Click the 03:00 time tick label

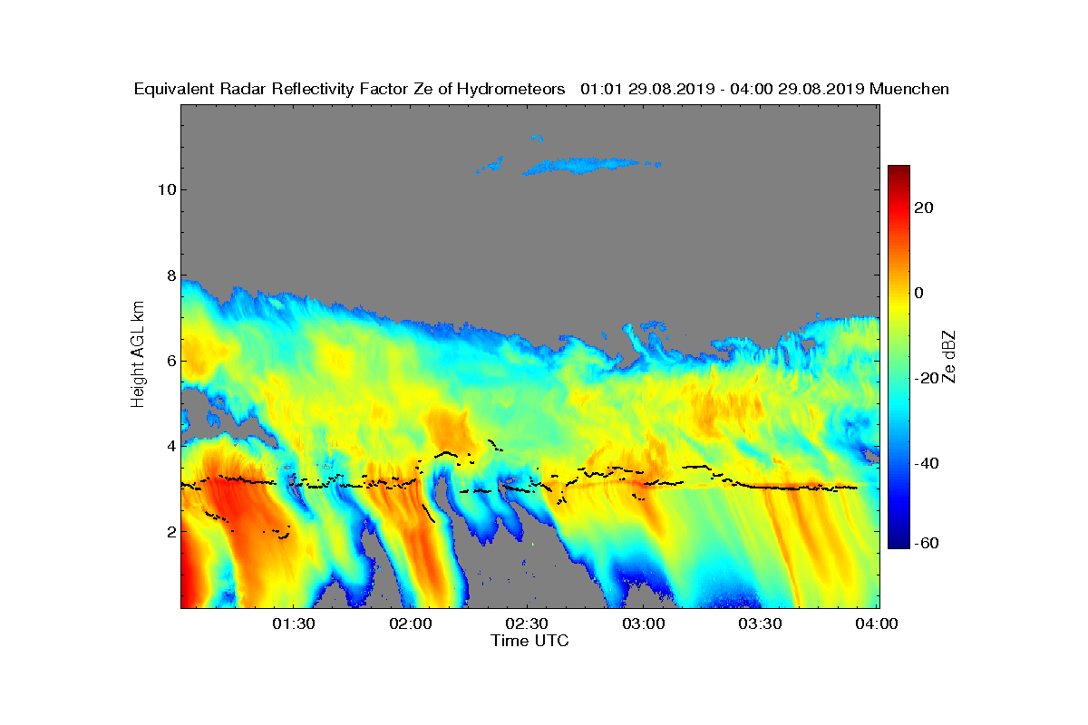click(x=644, y=623)
